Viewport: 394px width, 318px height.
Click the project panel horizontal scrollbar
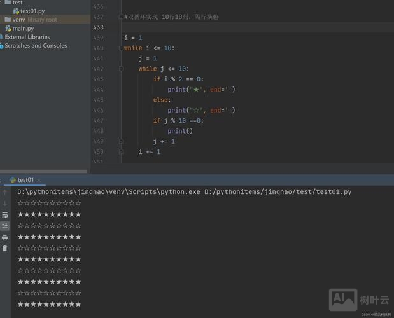coord(43,171)
